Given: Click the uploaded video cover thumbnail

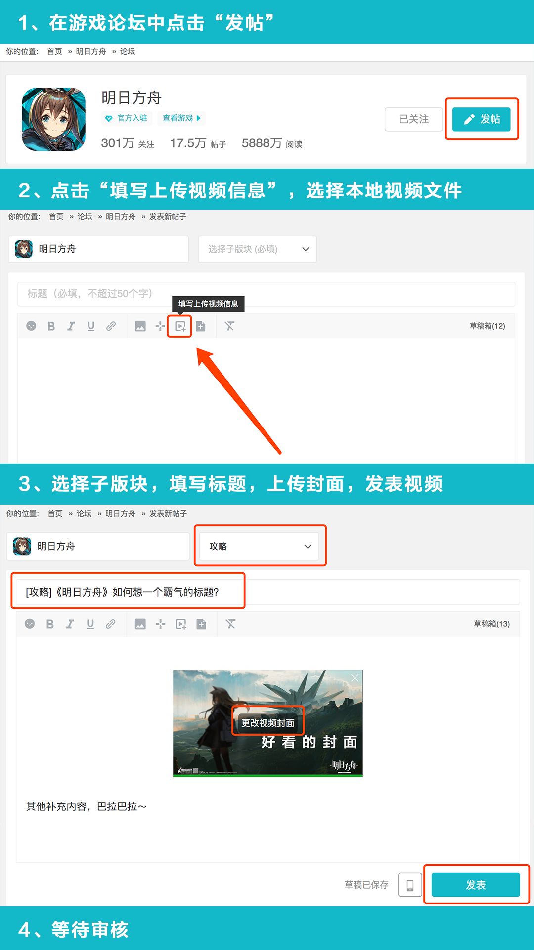Looking at the screenshot, I should [x=267, y=723].
